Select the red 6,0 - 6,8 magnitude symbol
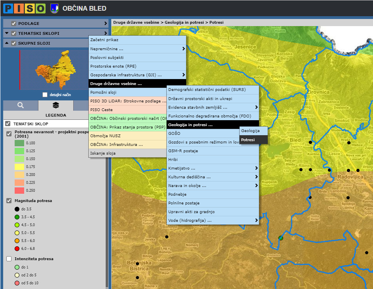Screen dimensions: 373x289 (x=17, y=248)
